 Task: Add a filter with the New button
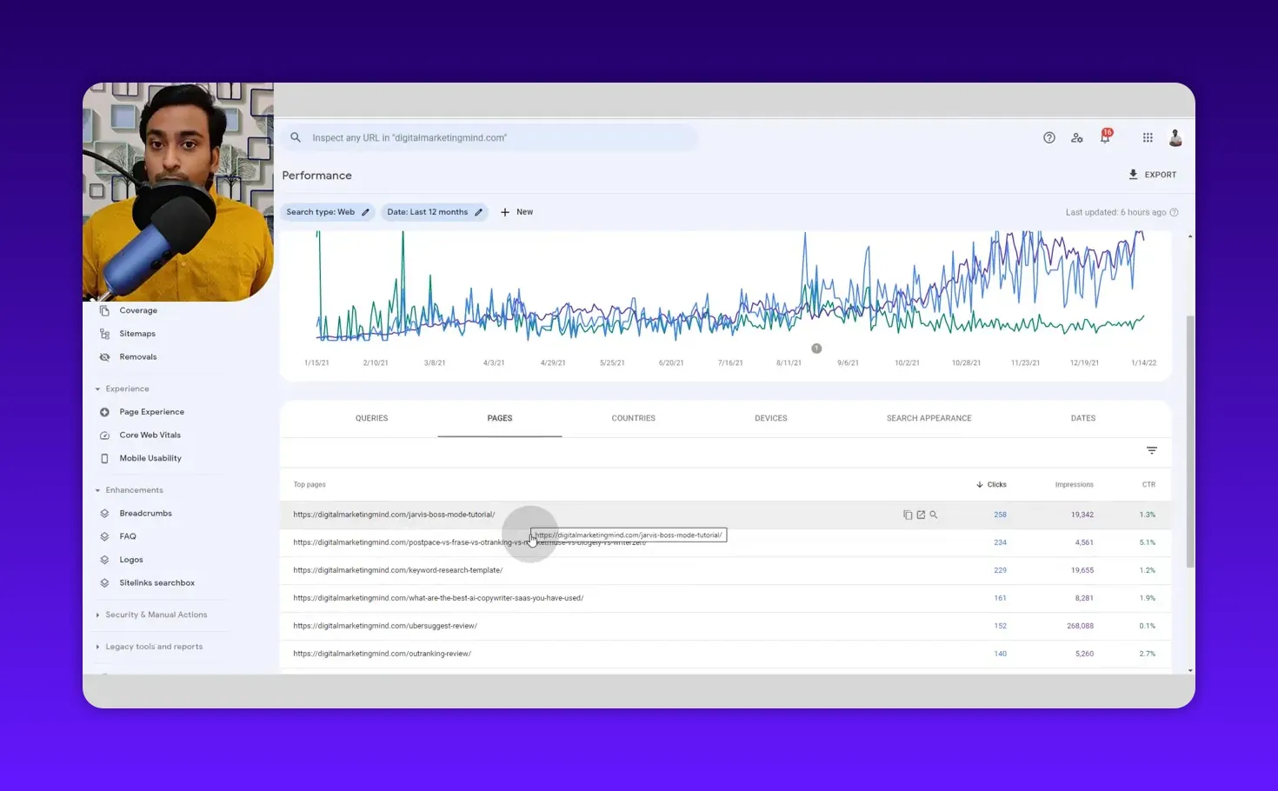(516, 211)
